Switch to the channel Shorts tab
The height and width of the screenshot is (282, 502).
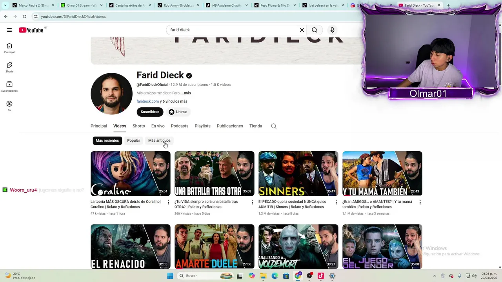tap(139, 126)
